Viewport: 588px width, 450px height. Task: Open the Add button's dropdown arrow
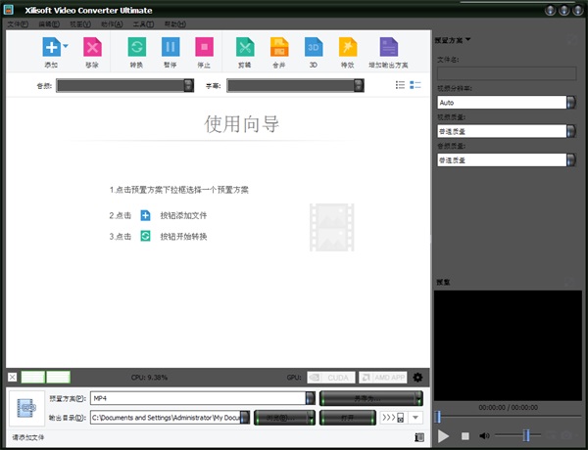tap(66, 46)
